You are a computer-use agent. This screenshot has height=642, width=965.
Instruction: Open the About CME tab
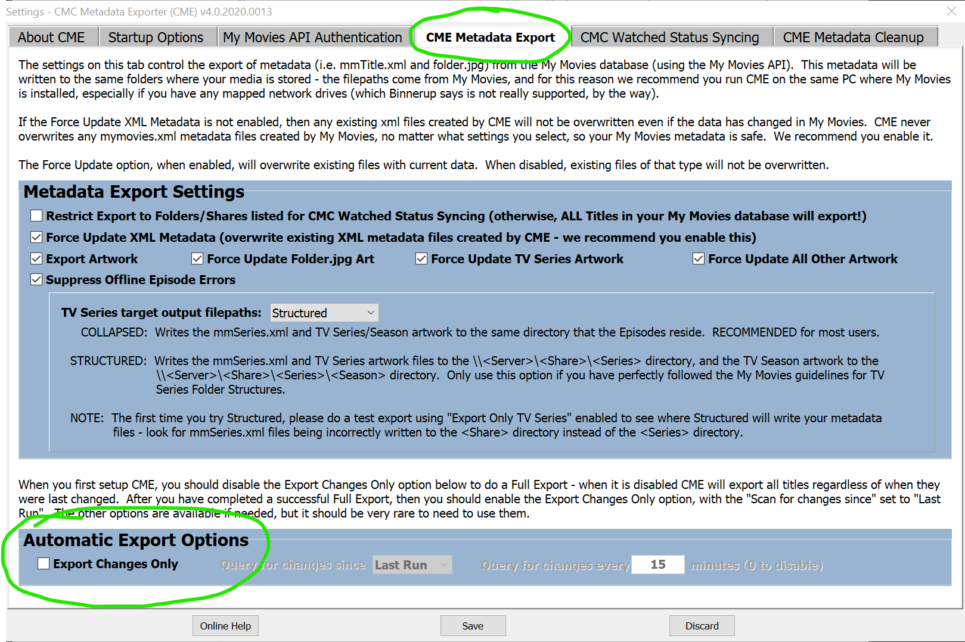tap(52, 37)
